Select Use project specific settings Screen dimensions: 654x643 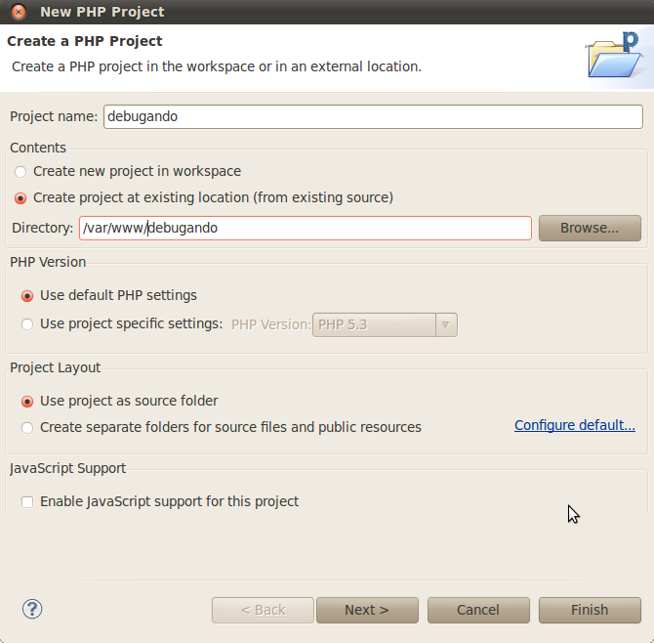coord(28,323)
